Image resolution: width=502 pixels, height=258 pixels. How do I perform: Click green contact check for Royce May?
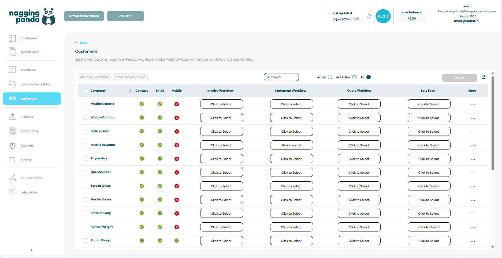[x=142, y=159]
